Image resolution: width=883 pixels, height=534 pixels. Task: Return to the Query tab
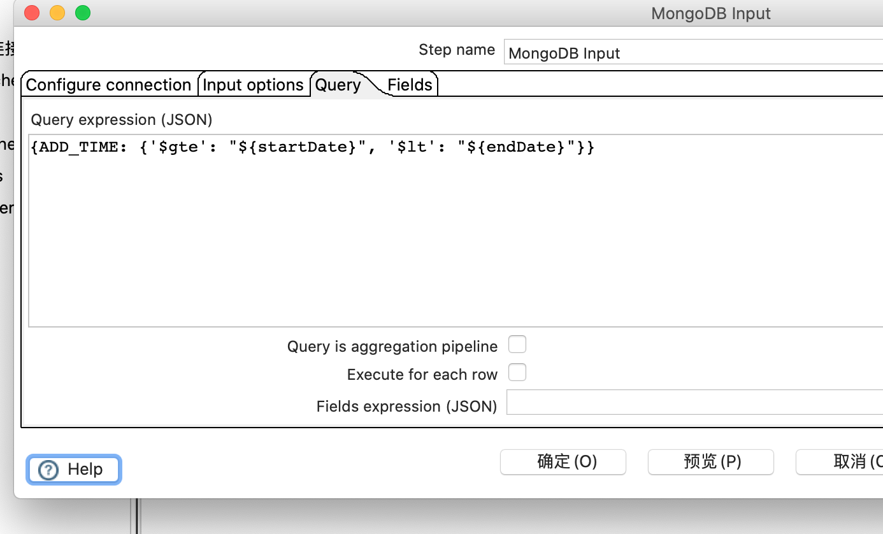point(338,84)
